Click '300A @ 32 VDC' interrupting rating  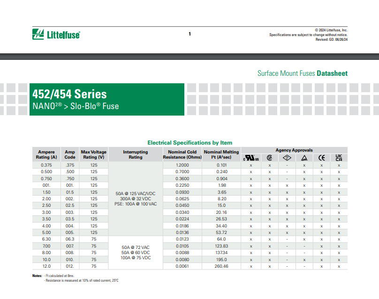pyautogui.click(x=136, y=199)
